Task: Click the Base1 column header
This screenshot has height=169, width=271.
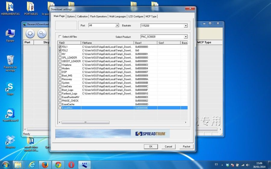Action: pyautogui.click(x=145, y=43)
